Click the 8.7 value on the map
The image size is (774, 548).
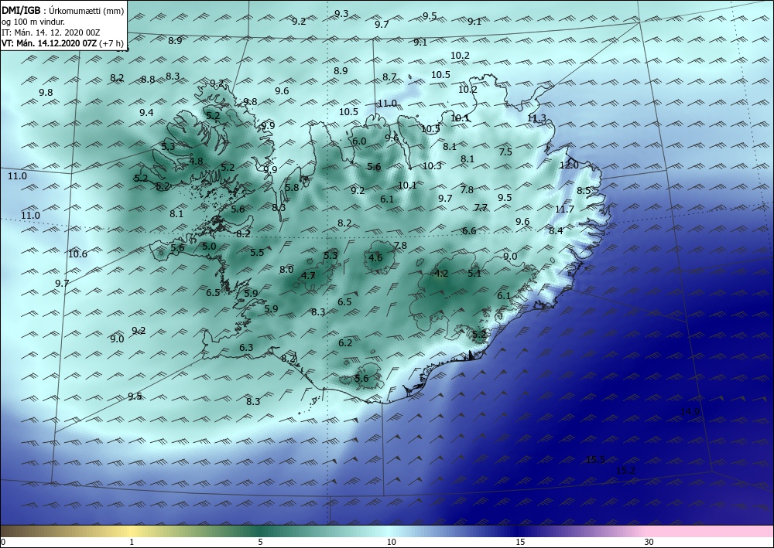point(389,77)
